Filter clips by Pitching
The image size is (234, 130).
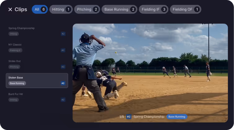pyautogui.click(x=87, y=9)
